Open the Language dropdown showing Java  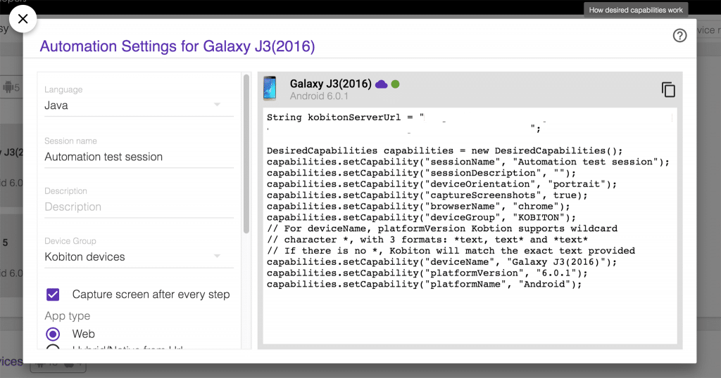139,105
